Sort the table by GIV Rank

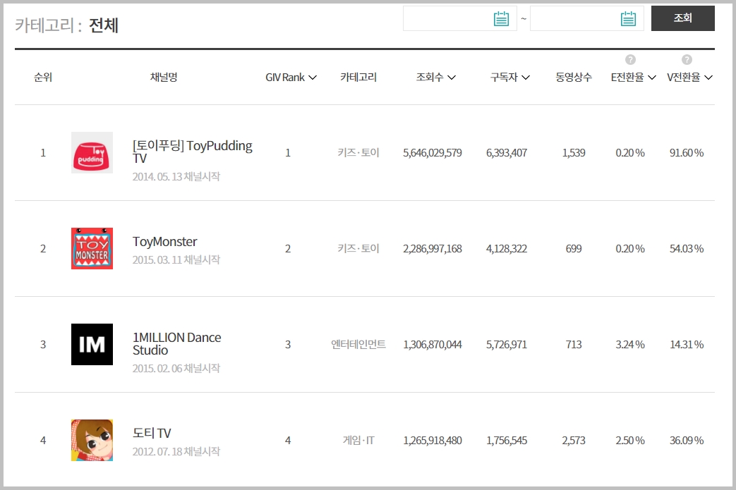(291, 78)
